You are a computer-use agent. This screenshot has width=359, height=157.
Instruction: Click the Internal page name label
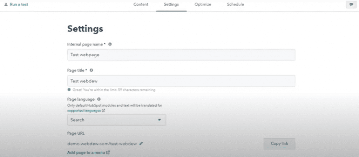tap(86, 44)
